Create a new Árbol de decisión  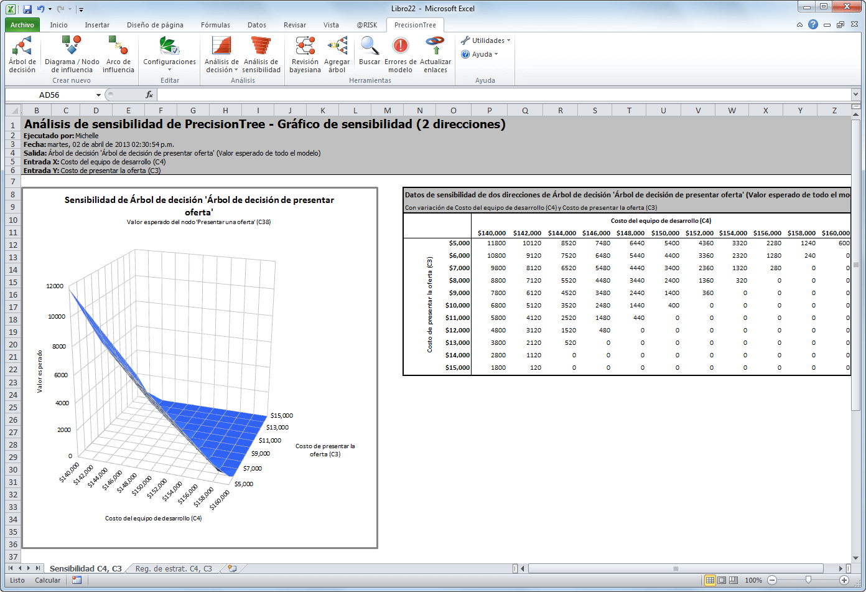(22, 55)
